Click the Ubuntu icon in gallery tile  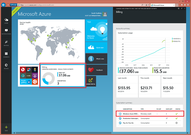point(35,82)
